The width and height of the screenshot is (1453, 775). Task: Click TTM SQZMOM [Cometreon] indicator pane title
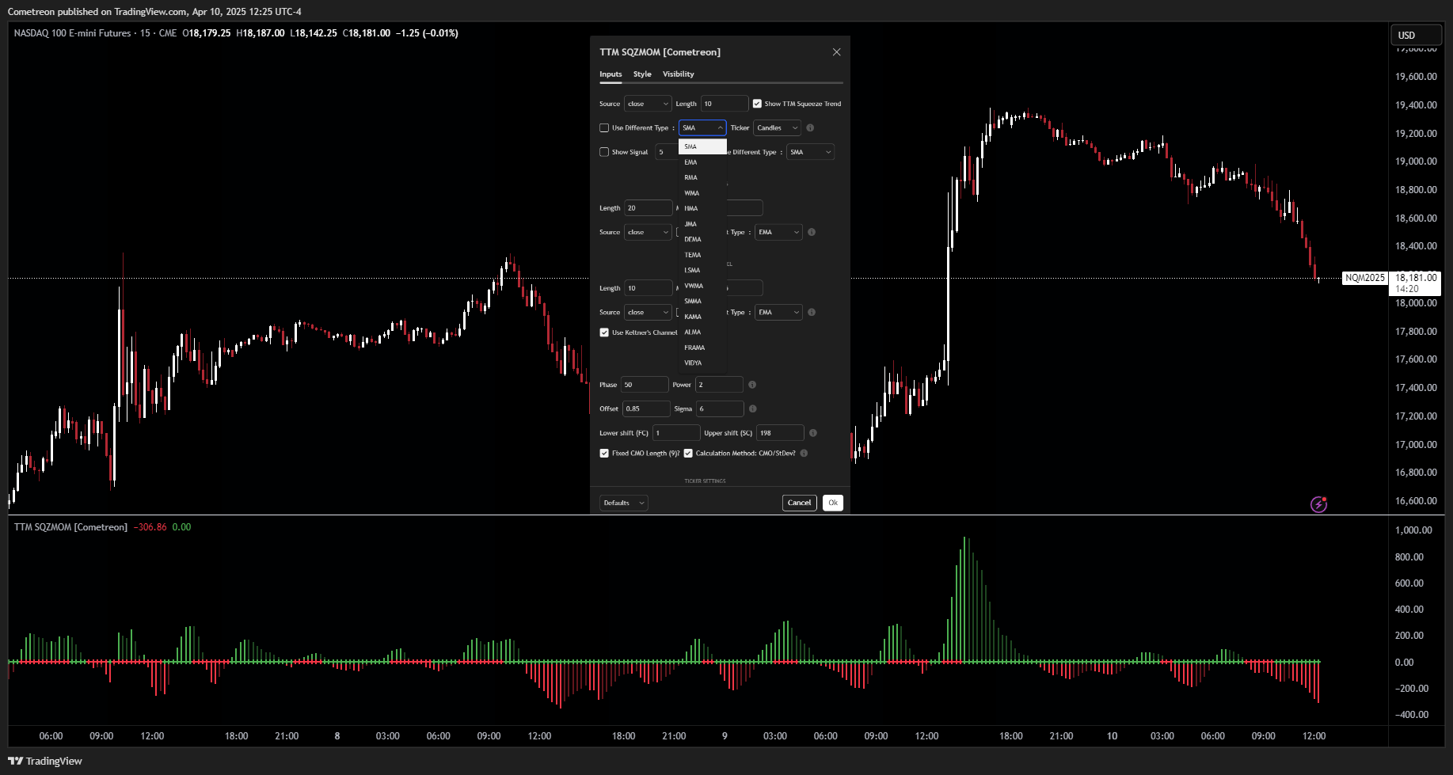click(x=70, y=527)
